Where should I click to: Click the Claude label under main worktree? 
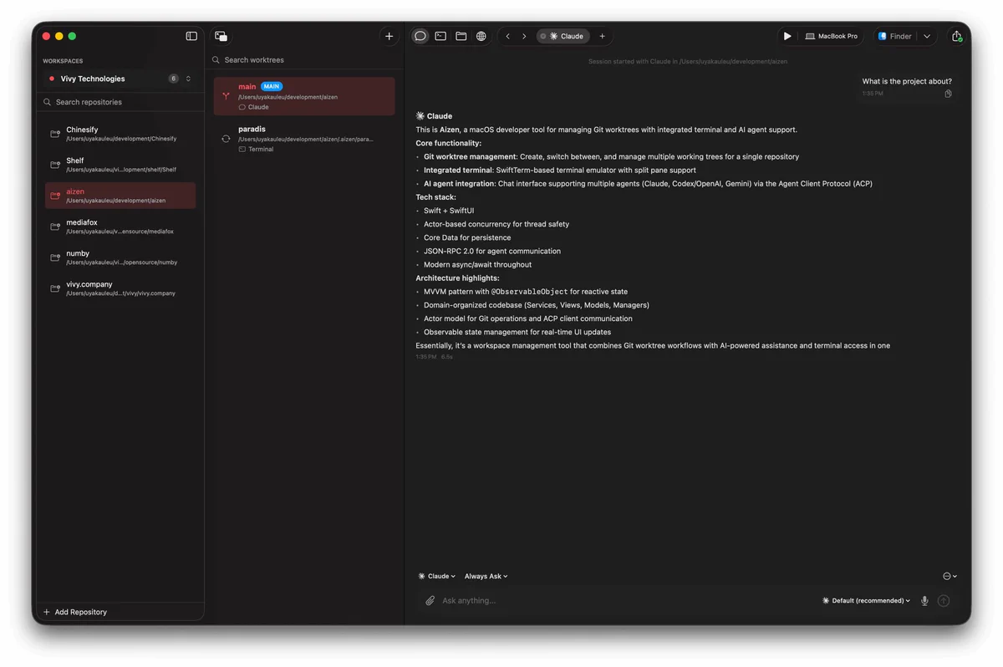point(258,107)
